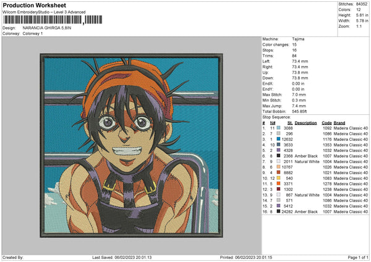Screen dimensions: 371x262
Task: Click the 'Stop Sequence:' heading
Action: click(276, 117)
